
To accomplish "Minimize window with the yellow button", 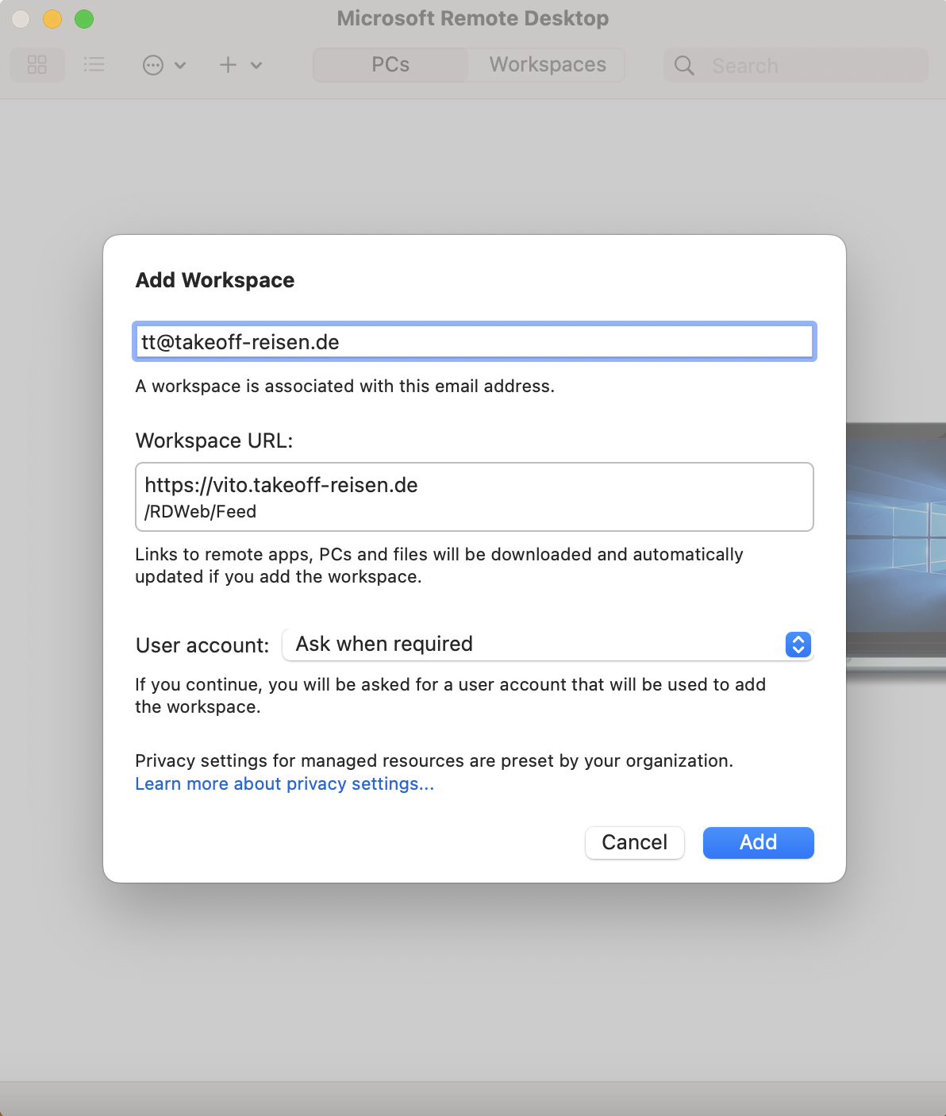I will [52, 19].
